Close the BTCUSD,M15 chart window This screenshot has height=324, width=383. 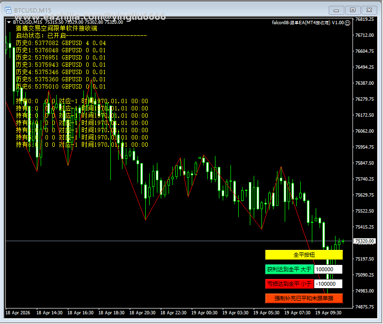[x=369, y=10]
